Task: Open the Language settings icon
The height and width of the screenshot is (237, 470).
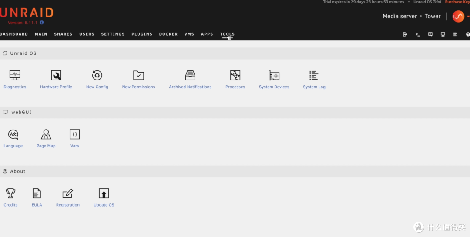Action: click(13, 135)
